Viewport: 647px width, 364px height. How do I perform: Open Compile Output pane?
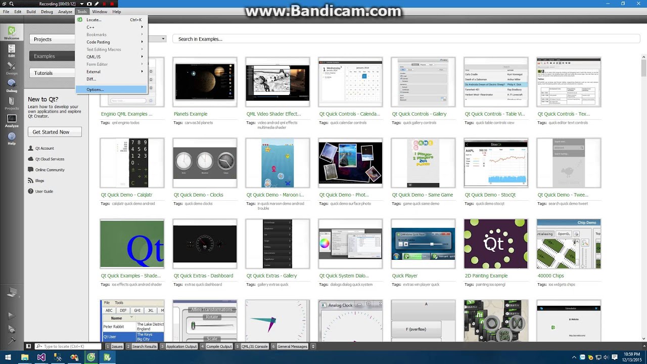click(x=216, y=346)
